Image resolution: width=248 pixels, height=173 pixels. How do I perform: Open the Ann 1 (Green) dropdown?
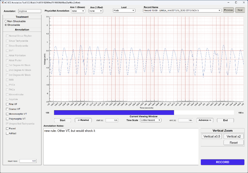[x=78, y=11]
